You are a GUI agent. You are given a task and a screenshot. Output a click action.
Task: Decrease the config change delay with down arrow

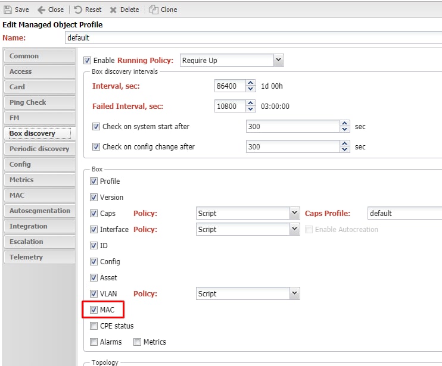click(344, 150)
